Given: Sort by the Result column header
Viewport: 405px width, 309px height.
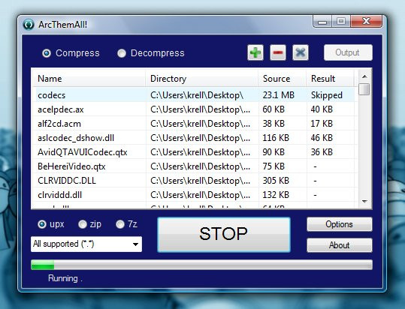Looking at the screenshot, I should click(330, 78).
